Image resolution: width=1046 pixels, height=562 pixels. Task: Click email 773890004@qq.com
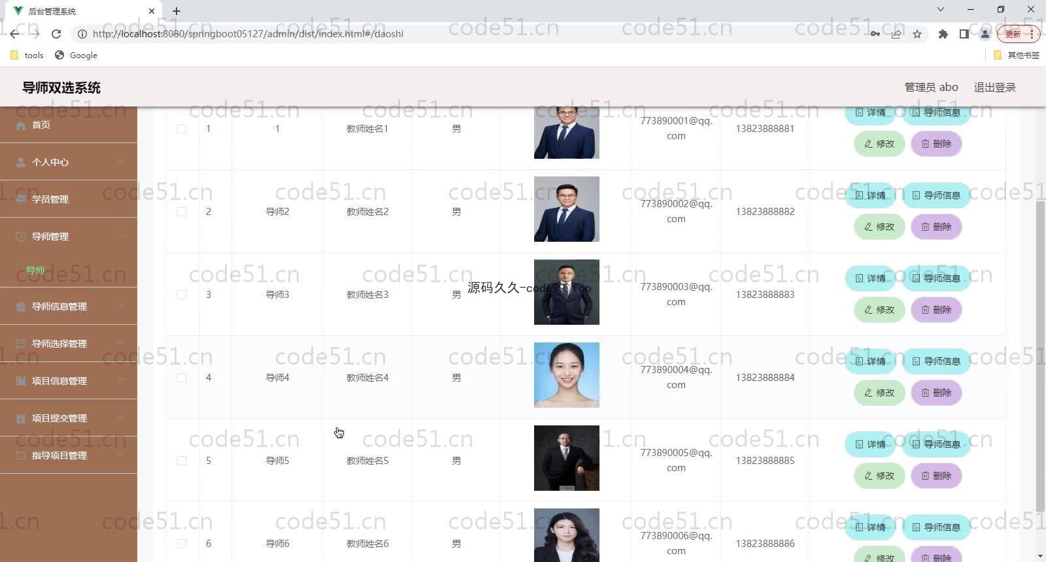pos(676,377)
